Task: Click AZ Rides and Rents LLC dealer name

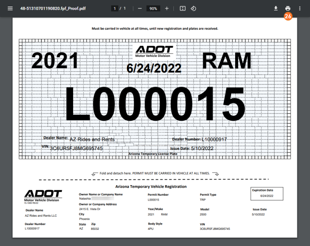Action: pyautogui.click(x=41, y=215)
